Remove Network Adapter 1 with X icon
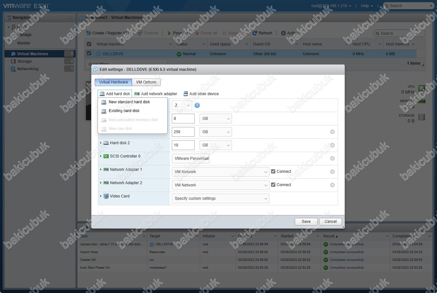This screenshot has width=437, height=293. (x=332, y=172)
